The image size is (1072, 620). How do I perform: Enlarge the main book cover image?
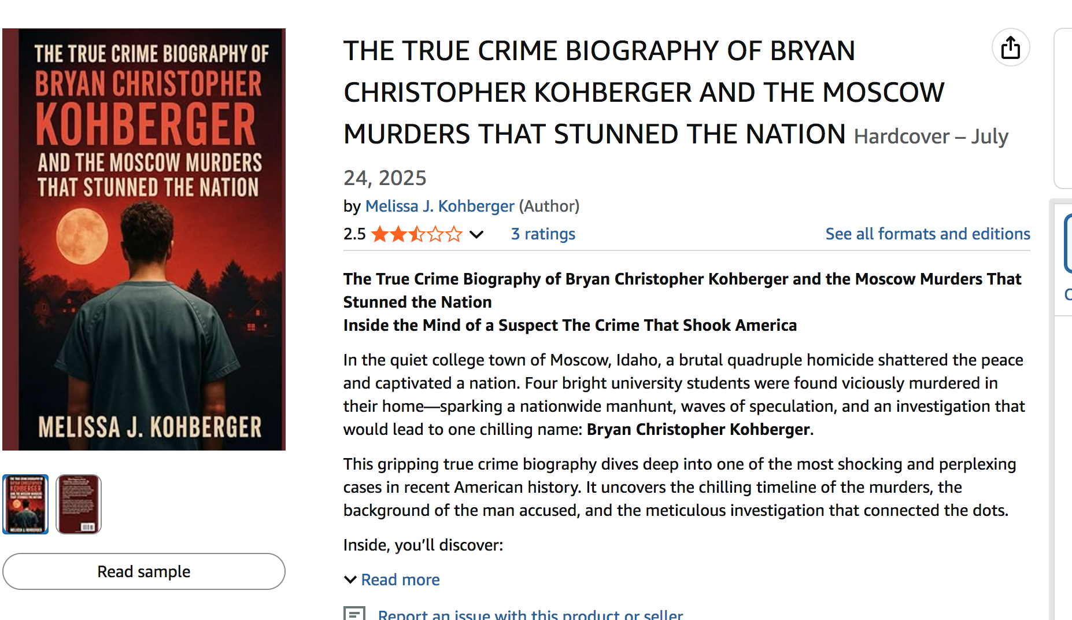(x=144, y=239)
